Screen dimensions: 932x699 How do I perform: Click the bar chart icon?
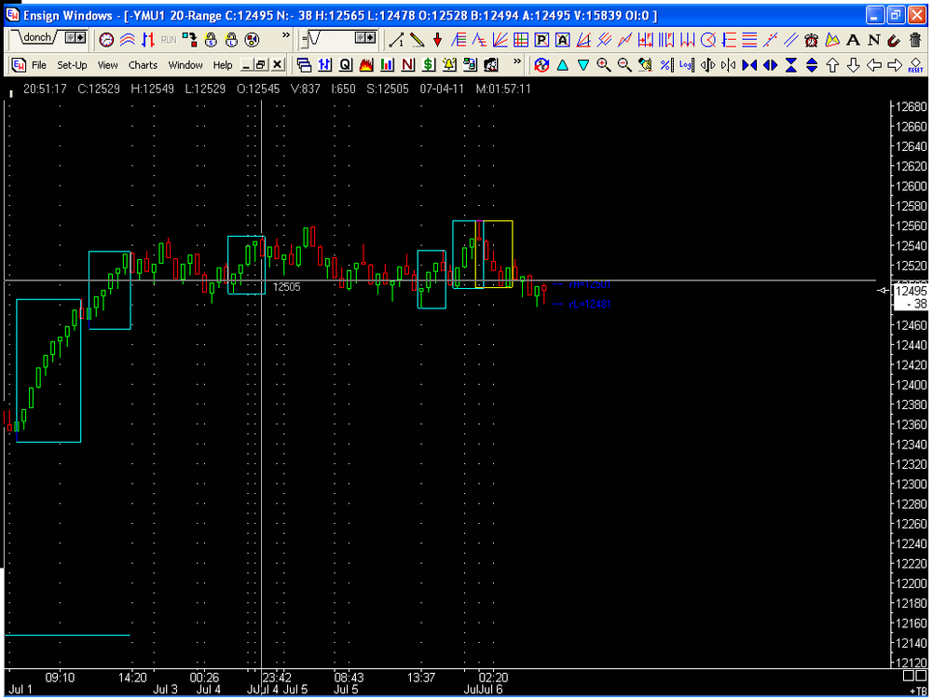coord(387,65)
